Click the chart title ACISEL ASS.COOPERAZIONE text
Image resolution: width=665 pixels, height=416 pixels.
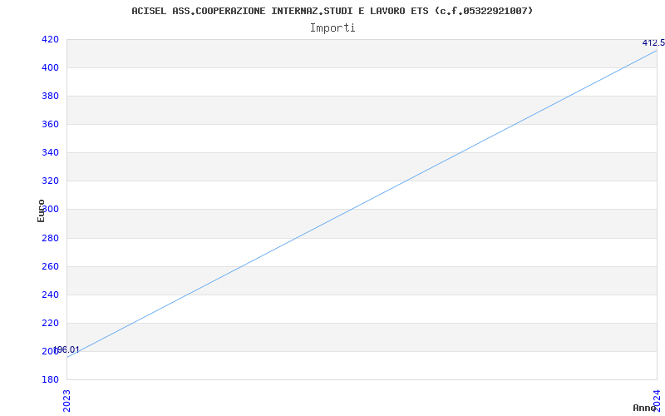point(332,11)
